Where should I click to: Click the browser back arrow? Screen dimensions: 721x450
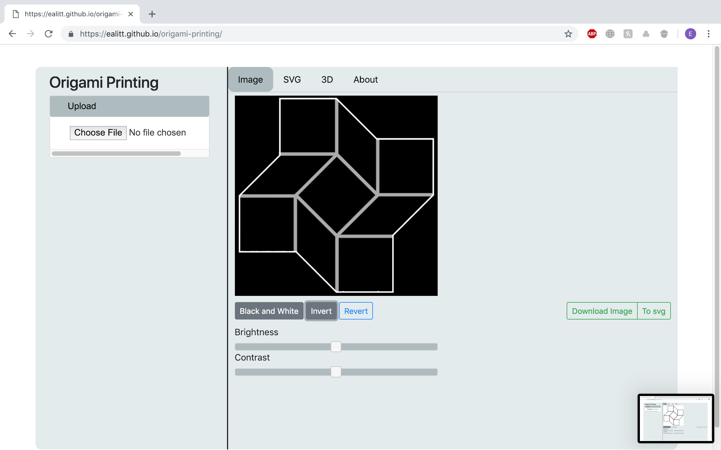pos(12,34)
